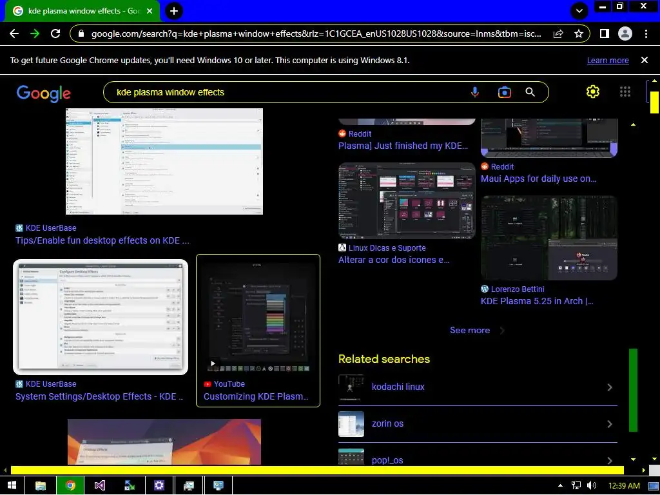The image size is (660, 495).
Task: Open the Windows Start button
Action: point(12,485)
